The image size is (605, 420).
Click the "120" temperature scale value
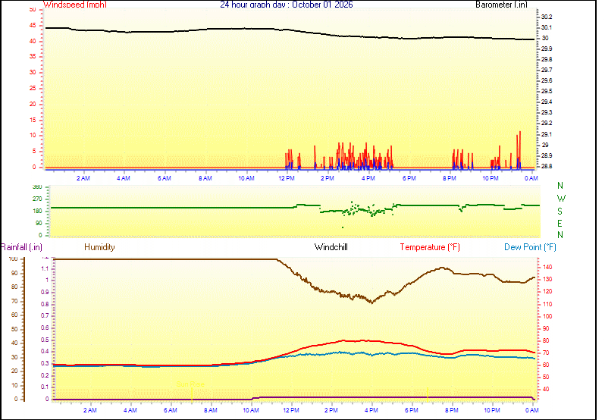[x=547, y=292]
